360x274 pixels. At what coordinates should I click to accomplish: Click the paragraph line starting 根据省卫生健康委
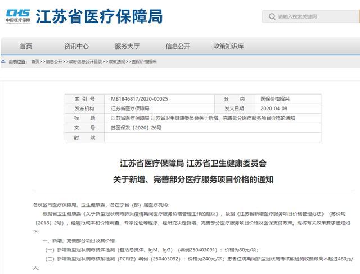[x=194, y=214]
